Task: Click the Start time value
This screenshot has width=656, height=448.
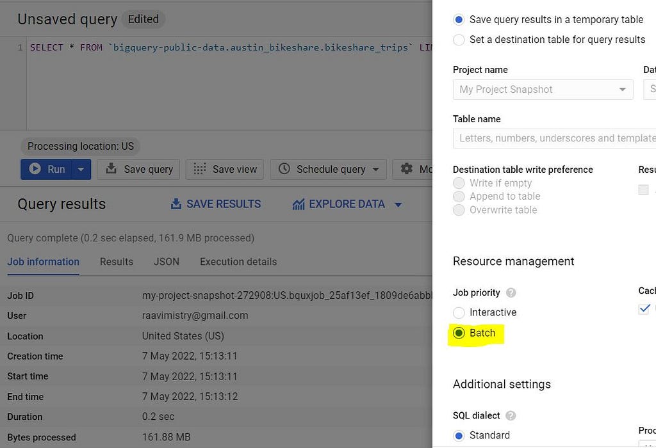Action: pyautogui.click(x=190, y=376)
